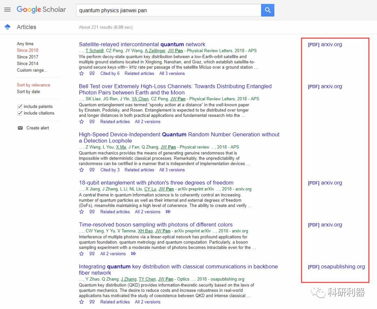
Task: Switch to Sort by date
Action: [28, 91]
